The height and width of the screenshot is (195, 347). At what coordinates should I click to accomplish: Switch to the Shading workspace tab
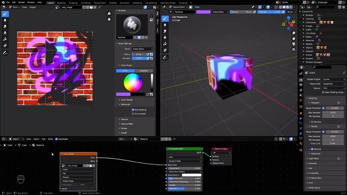pos(113,3)
